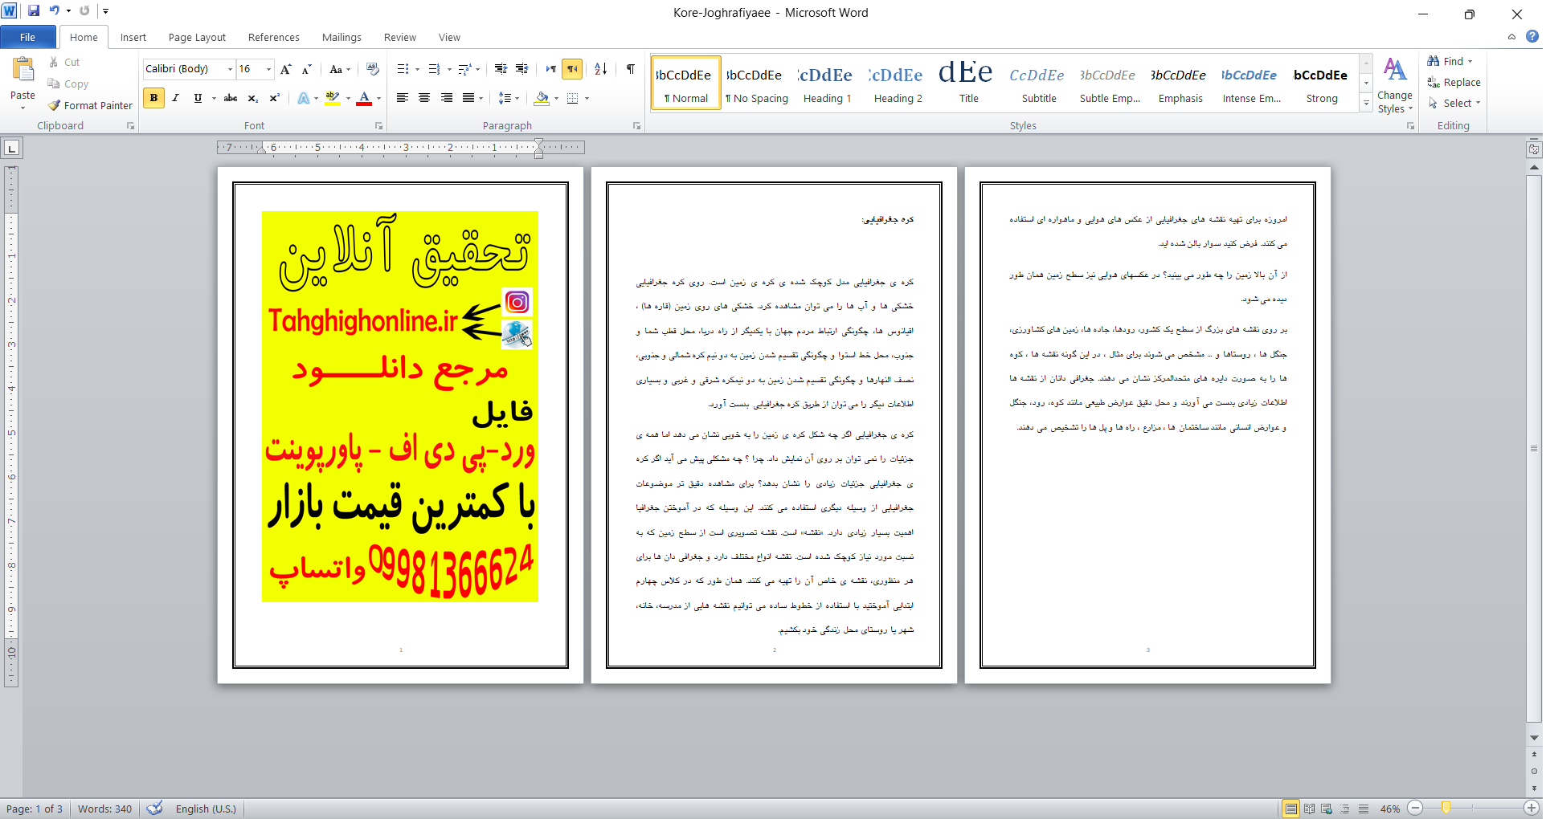Expand underline style dropdown arrow
Screen dimensions: 1546x819
214,98
